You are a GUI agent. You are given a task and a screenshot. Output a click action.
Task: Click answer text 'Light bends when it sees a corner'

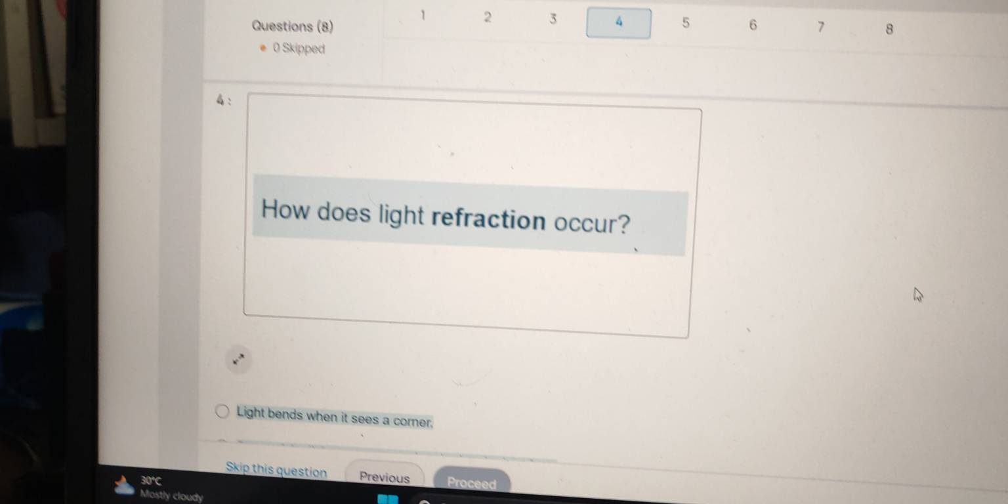335,417
